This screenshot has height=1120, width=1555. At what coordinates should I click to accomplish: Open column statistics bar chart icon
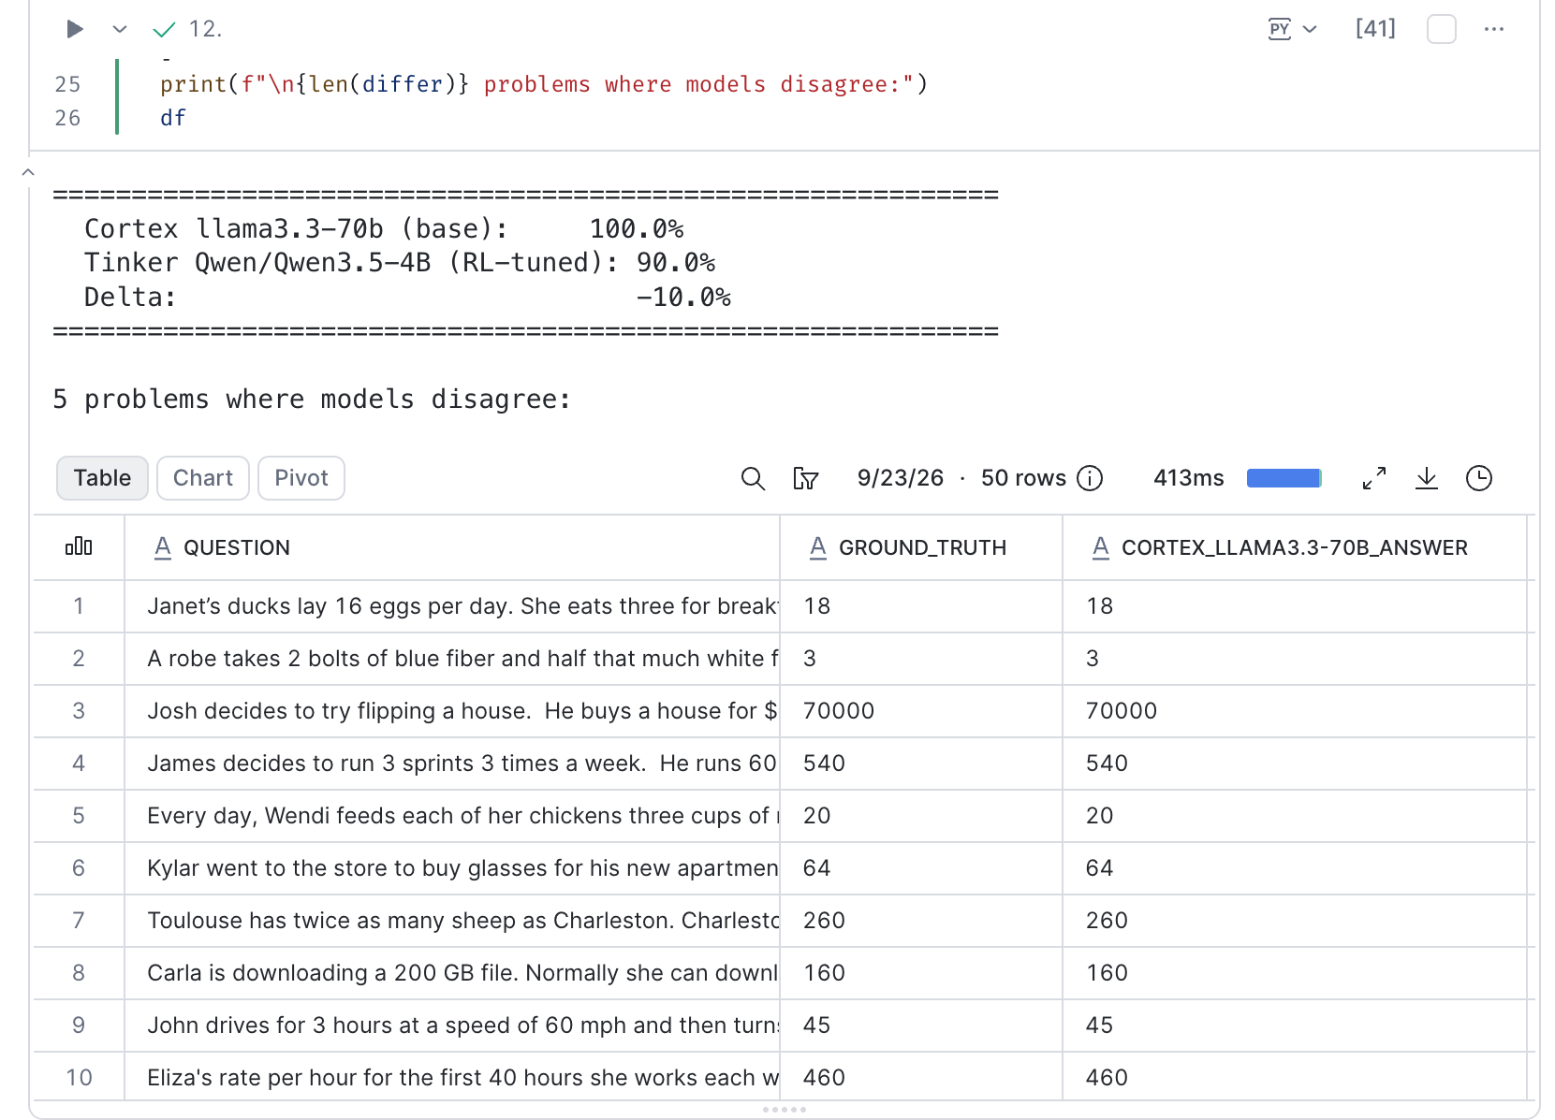point(79,546)
